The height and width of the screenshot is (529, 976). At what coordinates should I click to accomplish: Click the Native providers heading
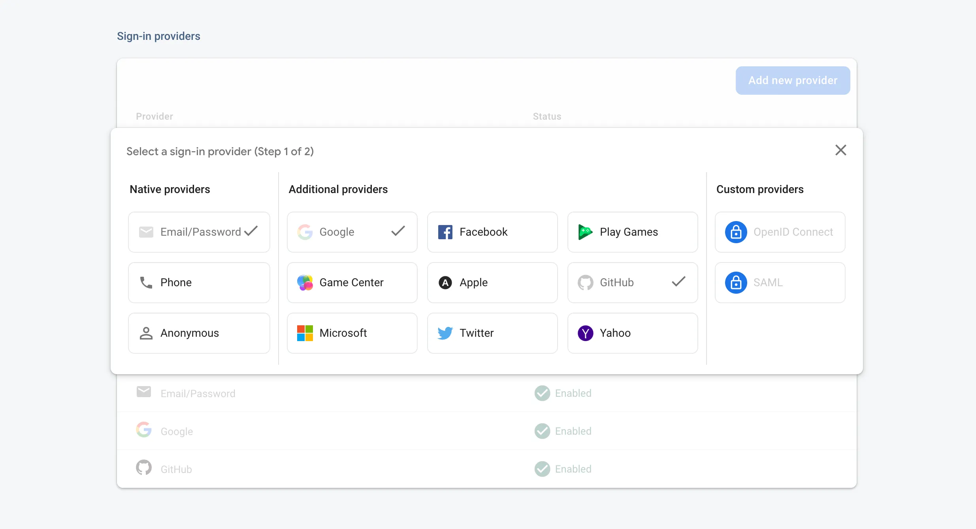pos(170,189)
